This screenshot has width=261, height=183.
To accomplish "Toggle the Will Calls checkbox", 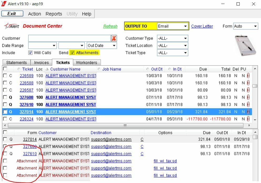I will 30,53.
